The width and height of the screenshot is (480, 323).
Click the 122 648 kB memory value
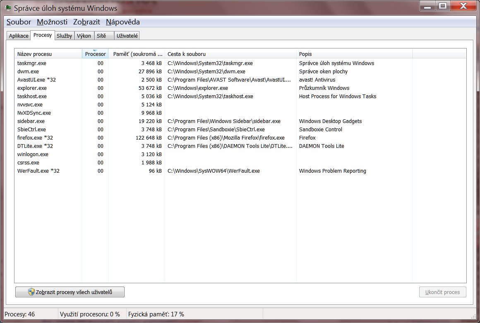coord(149,137)
